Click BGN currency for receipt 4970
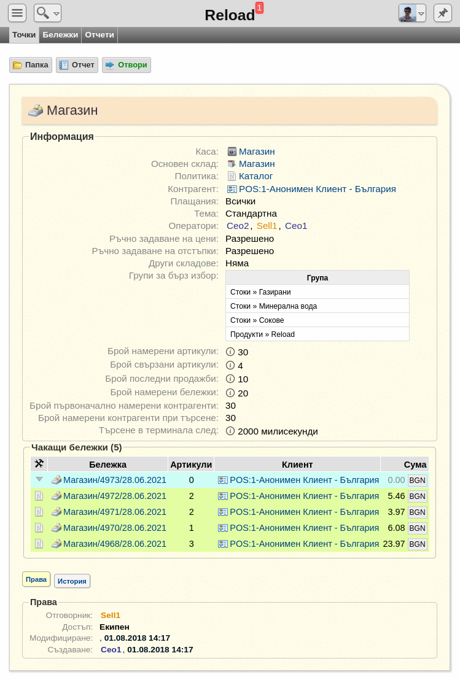Screen dimensions: 460x680 (x=418, y=528)
